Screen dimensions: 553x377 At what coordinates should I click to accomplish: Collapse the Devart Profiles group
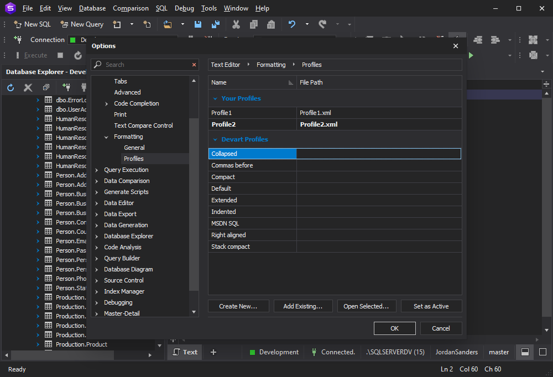pyautogui.click(x=215, y=139)
